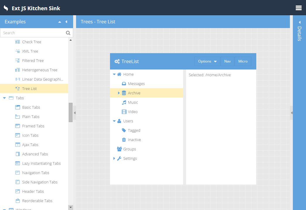Click the Messages inbox icon
This screenshot has height=210, width=306.
tap(124, 84)
